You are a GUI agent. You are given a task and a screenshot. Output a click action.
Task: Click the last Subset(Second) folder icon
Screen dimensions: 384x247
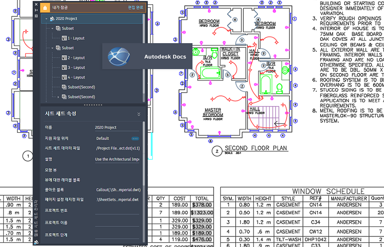pos(64,97)
